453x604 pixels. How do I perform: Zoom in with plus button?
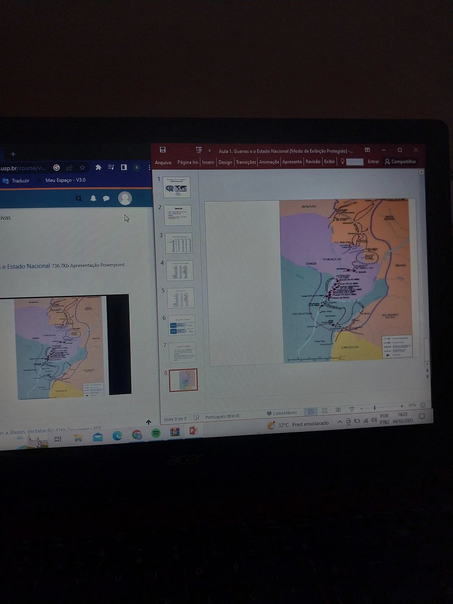point(402,406)
